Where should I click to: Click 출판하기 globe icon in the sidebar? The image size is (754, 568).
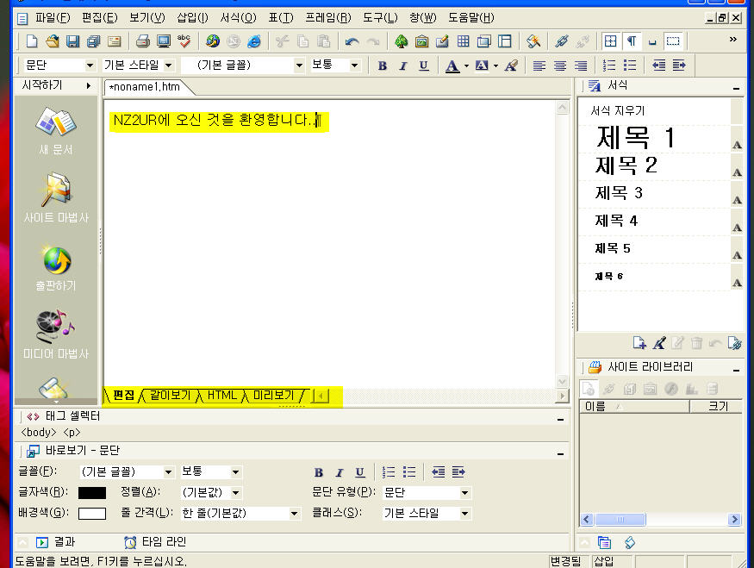tap(56, 267)
